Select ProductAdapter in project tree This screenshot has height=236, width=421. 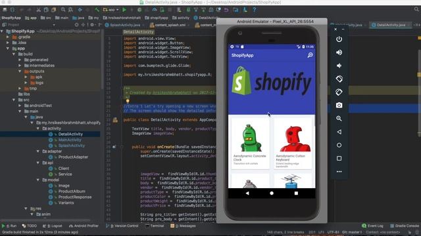pos(73,157)
